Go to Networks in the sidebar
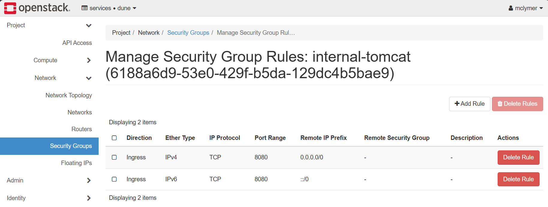Screen dimensions: 548x207 click(x=80, y=112)
